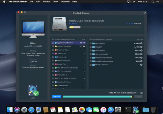Check the CloudKit folder checkbox
This screenshot has width=163, height=114.
point(91,47)
